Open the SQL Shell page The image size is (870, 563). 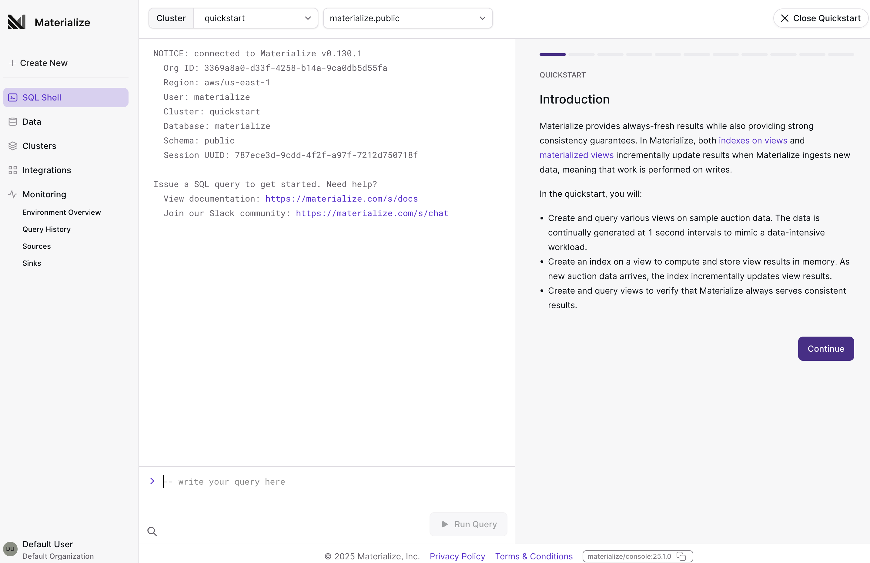(66, 97)
